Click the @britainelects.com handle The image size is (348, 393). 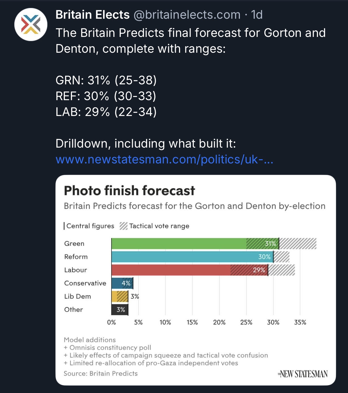(187, 15)
